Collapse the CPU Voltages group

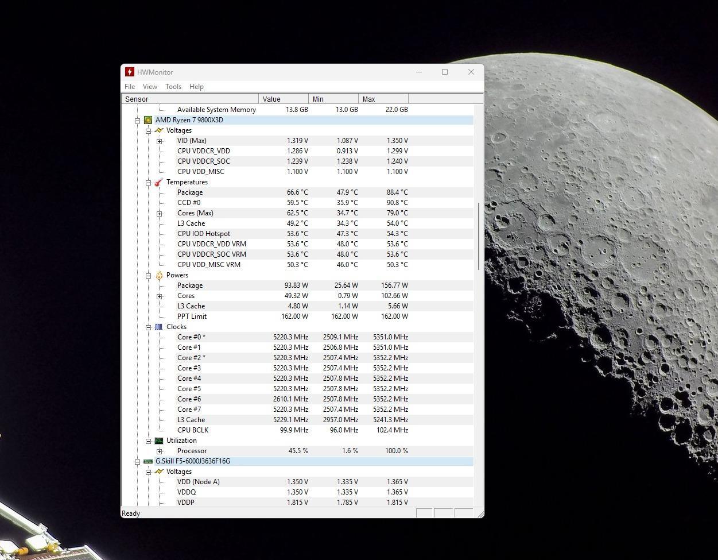(149, 131)
